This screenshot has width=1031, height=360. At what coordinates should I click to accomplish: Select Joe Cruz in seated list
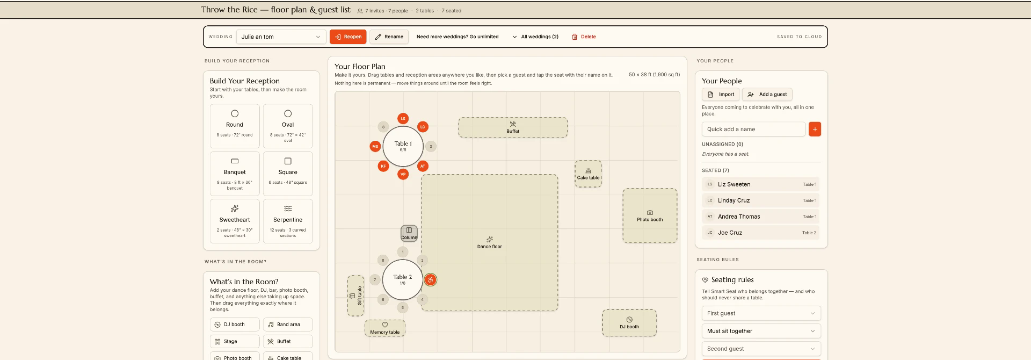pos(761,233)
